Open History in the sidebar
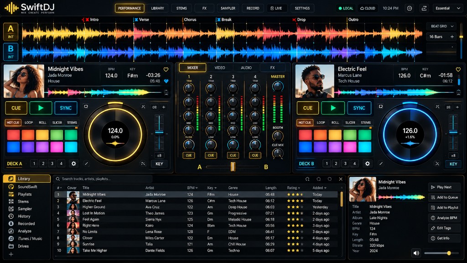 click(x=24, y=216)
